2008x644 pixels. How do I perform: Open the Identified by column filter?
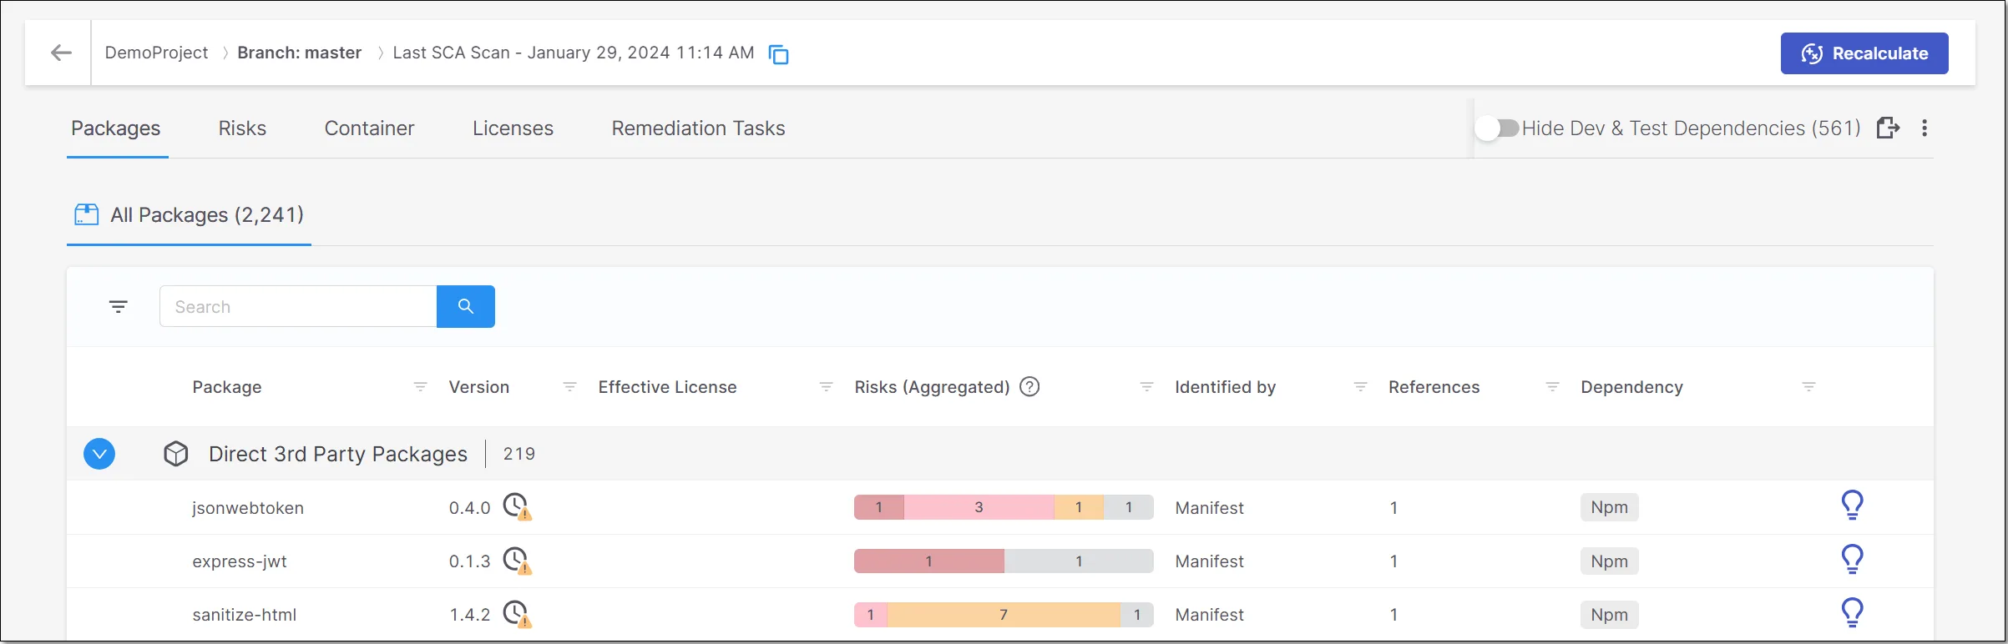coord(1360,387)
